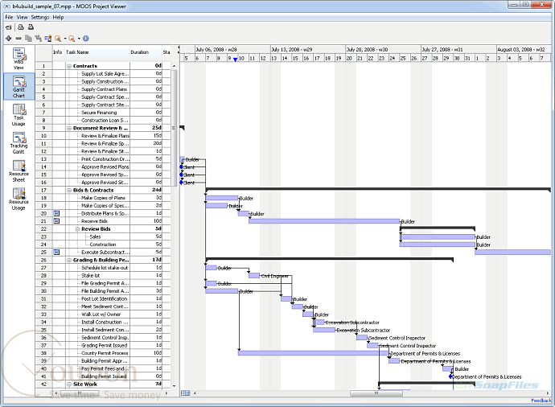This screenshot has width=555, height=407.
Task: Select the Secure Financing task
Action: (x=99, y=113)
